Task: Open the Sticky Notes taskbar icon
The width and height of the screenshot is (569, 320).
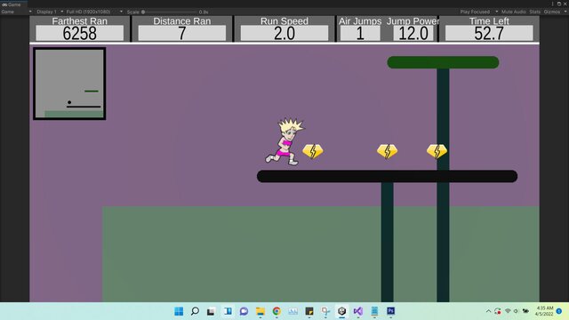Action: coord(309,311)
